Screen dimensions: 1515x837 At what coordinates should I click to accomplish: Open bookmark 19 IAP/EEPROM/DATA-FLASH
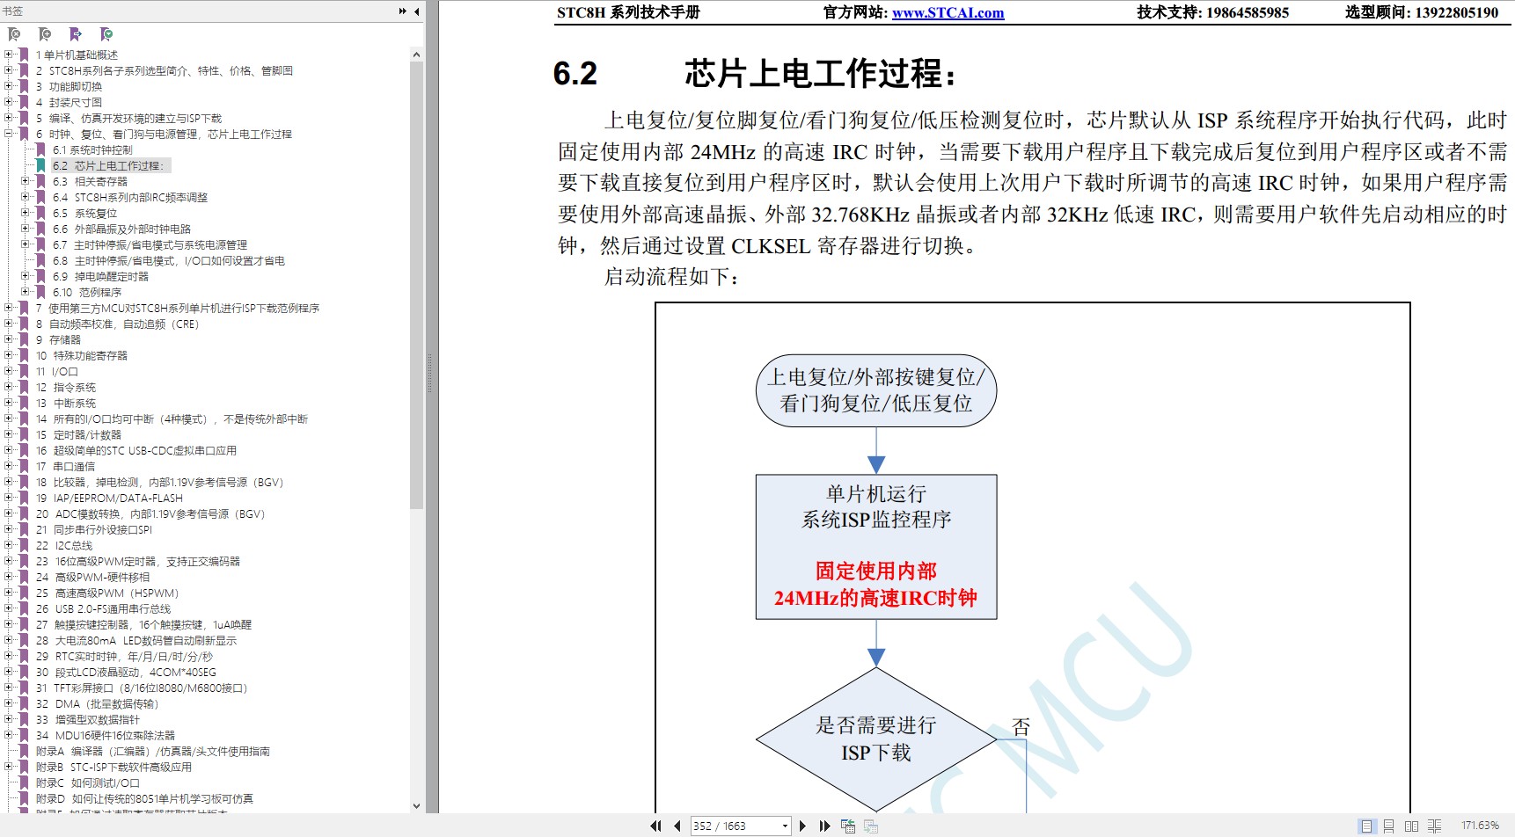coord(109,498)
